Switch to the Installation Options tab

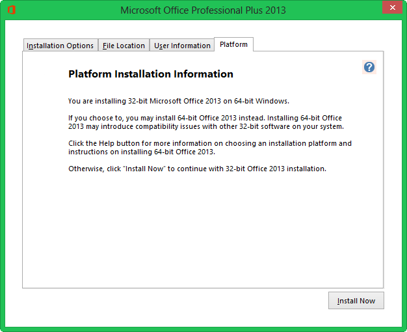pos(60,46)
